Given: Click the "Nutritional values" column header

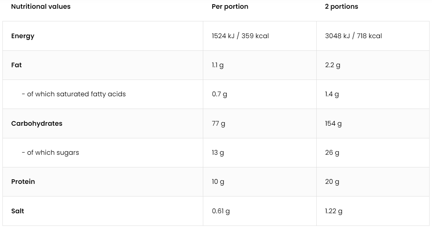Looking at the screenshot, I should (x=41, y=7).
